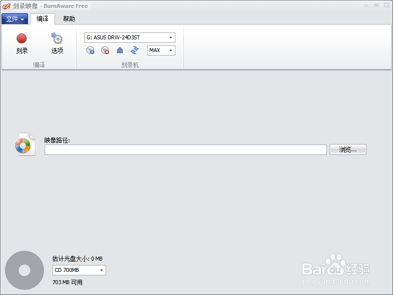Image resolution: width=393 pixels, height=295 pixels.
Task: Switch to the 编译 tab
Action: click(x=42, y=19)
